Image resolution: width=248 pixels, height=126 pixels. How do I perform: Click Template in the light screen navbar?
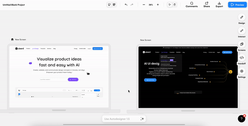[43, 49]
